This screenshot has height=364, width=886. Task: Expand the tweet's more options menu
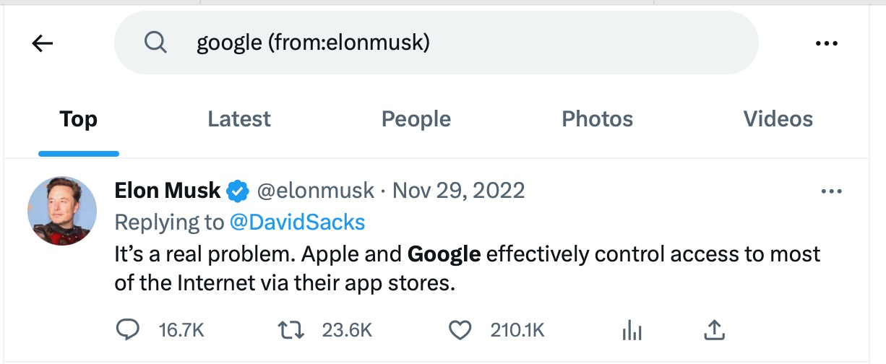[x=832, y=191]
